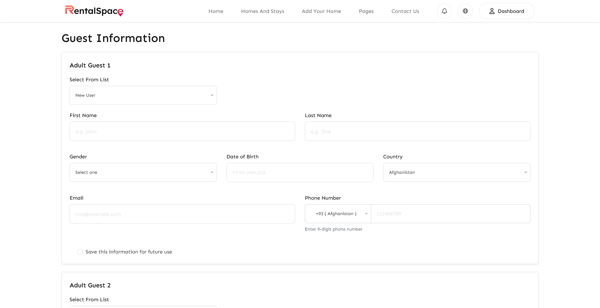Open the +93 phone country code dropdown
The width and height of the screenshot is (600, 308).
[x=338, y=214]
